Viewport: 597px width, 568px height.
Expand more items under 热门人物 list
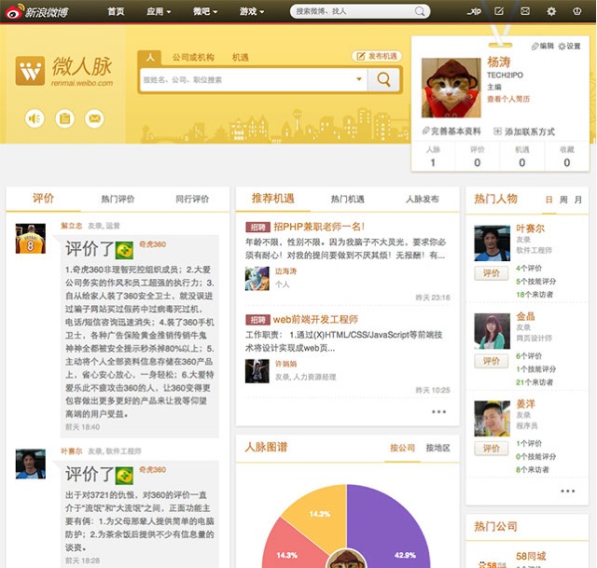(x=567, y=491)
